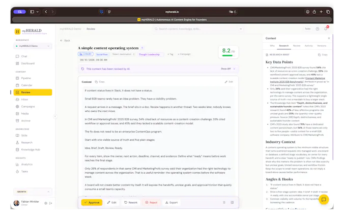The height and width of the screenshot is (223, 344).
Task: Open the floating chat bubble button
Action: pyautogui.click(x=324, y=199)
